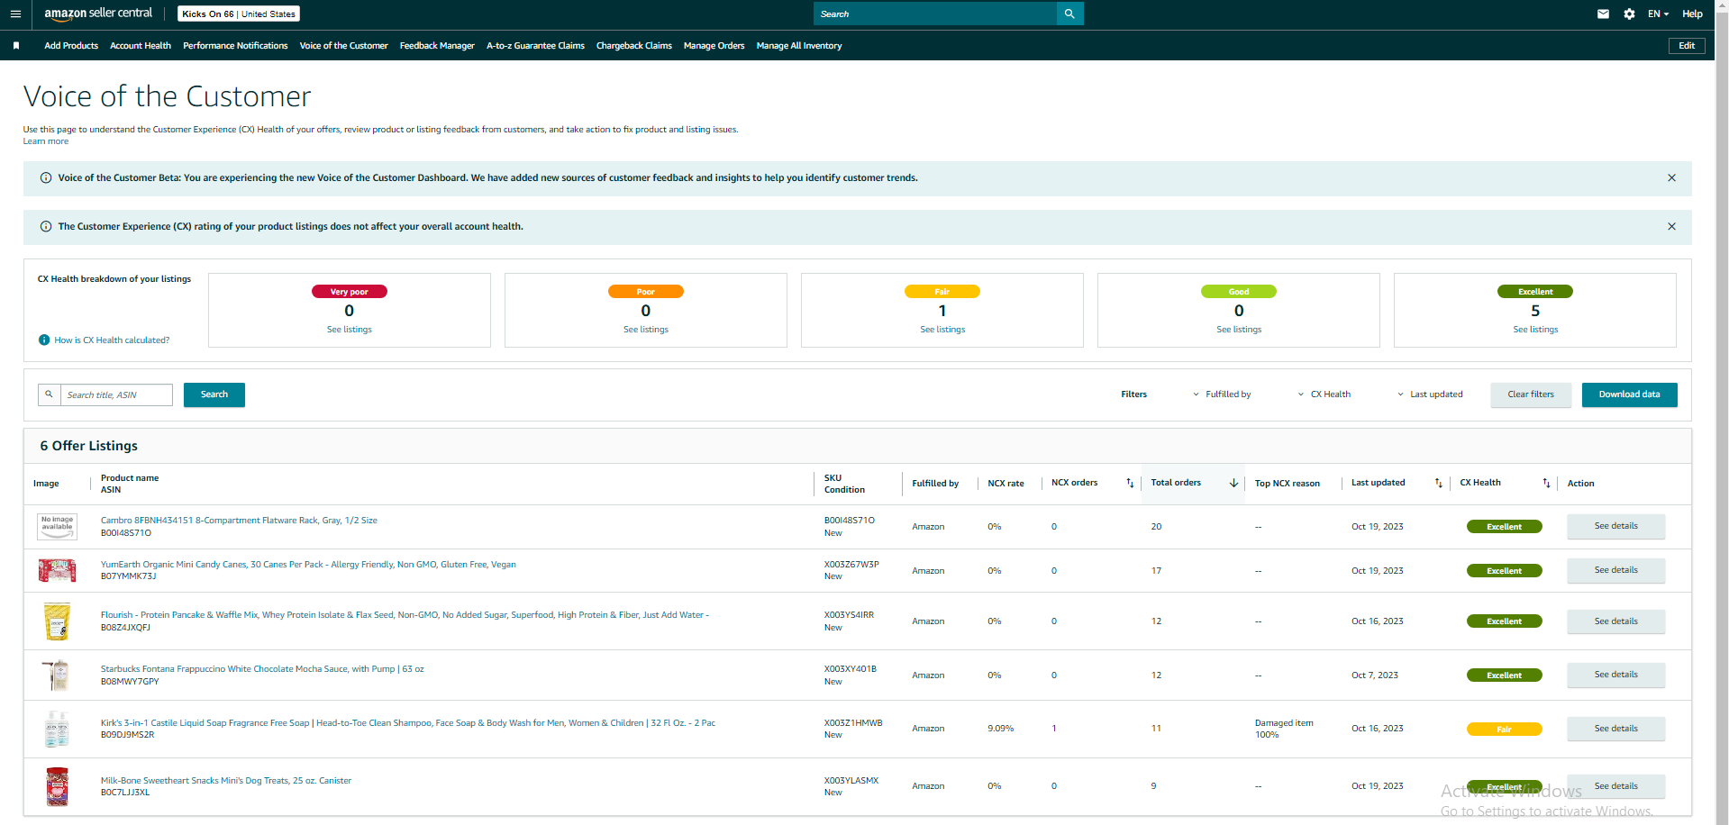Open Account Health page
Screen dimensions: 1729x825
pyautogui.click(x=141, y=46)
